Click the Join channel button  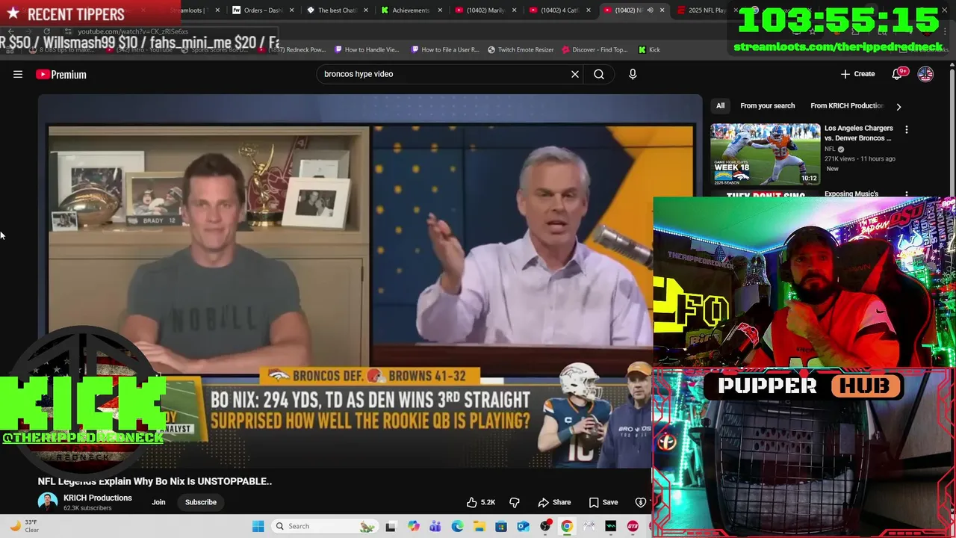tap(158, 502)
